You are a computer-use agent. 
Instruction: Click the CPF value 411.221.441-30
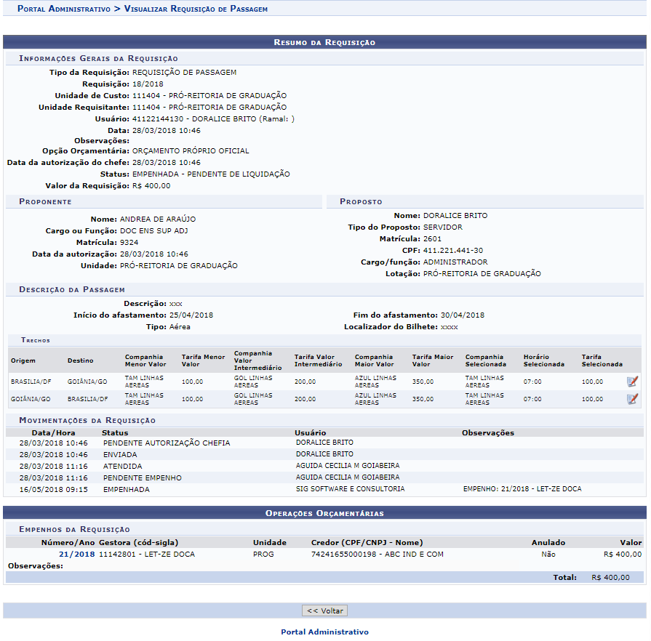[452, 250]
